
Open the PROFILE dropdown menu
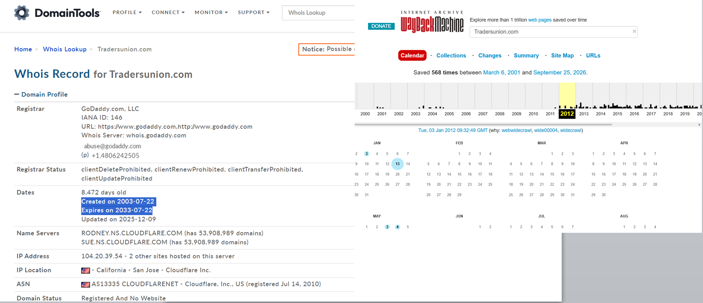click(127, 12)
